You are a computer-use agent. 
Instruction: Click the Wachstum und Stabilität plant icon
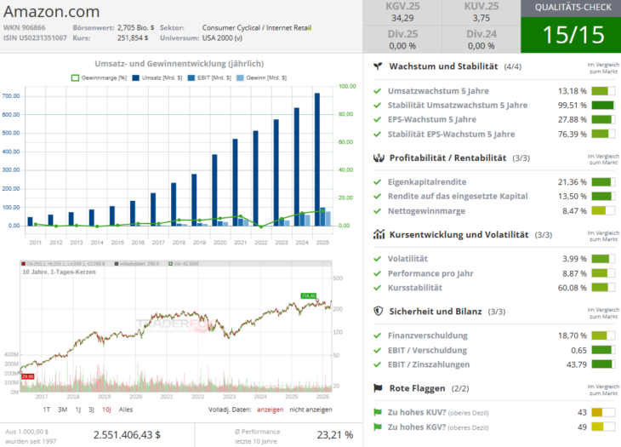[x=378, y=66]
